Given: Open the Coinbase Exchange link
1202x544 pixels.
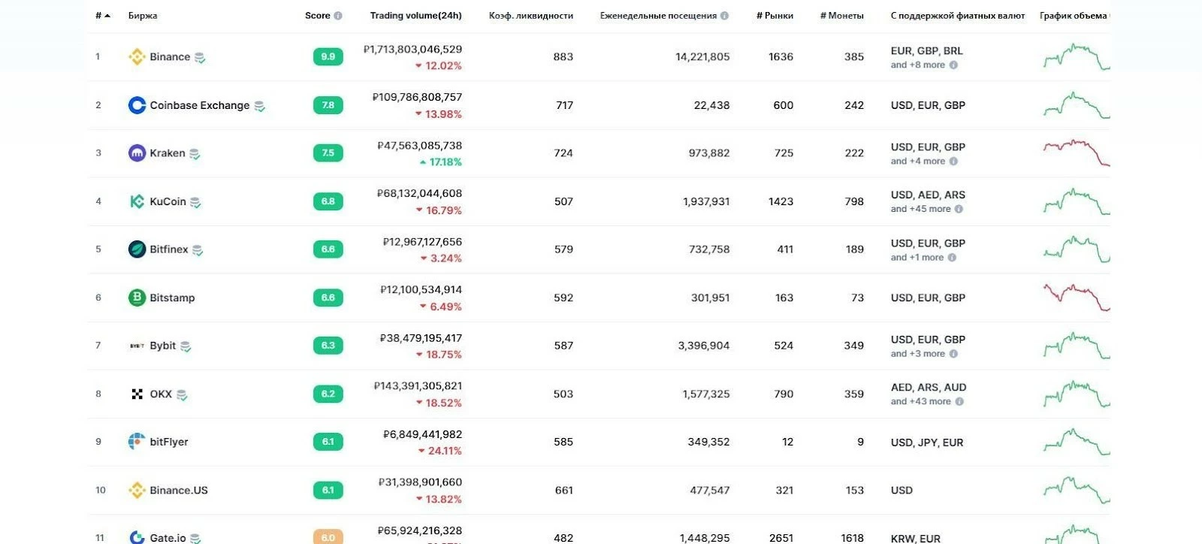Looking at the screenshot, I should 200,105.
